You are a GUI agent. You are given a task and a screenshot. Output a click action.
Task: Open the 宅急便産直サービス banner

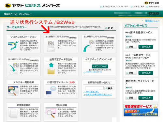point(141,110)
